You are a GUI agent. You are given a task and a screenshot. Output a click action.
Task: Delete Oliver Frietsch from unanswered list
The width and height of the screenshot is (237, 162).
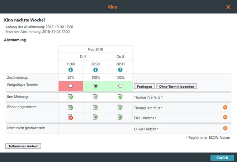(x=225, y=128)
